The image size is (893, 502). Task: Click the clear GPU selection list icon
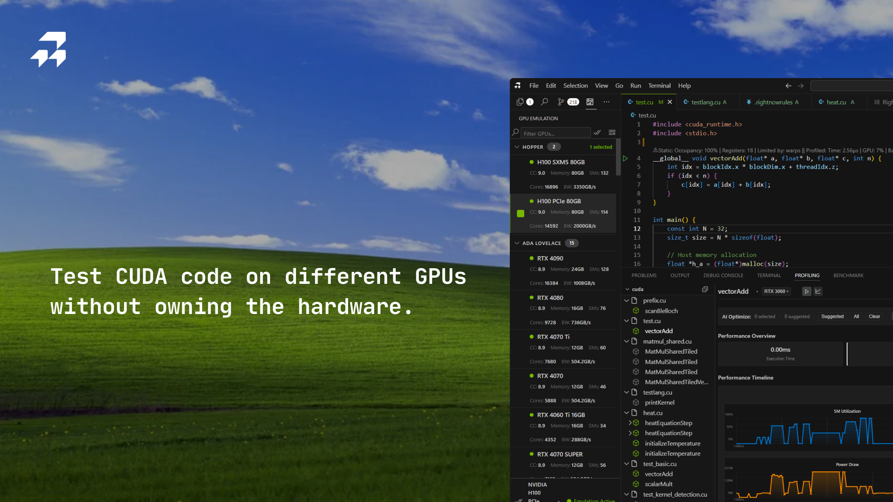tap(612, 132)
